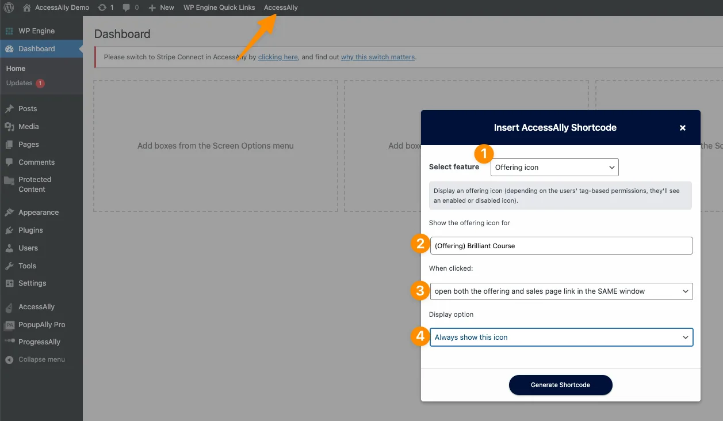Viewport: 723px width, 421px height.
Task: Click the AccessAlly sidebar icon
Action: click(9, 307)
